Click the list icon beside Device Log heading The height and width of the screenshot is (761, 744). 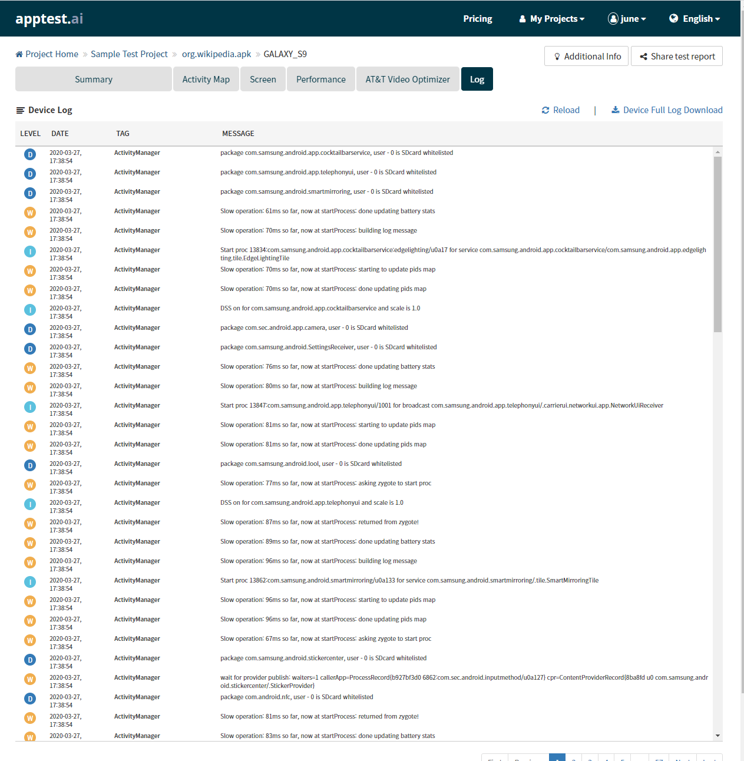point(20,110)
